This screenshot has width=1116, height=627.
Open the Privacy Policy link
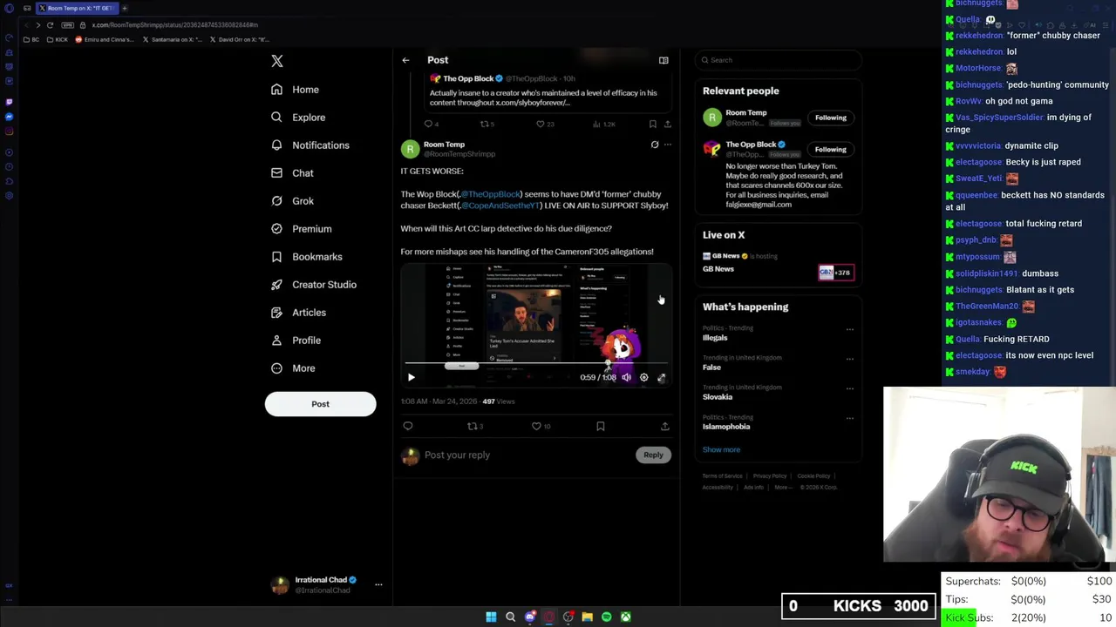770,476
